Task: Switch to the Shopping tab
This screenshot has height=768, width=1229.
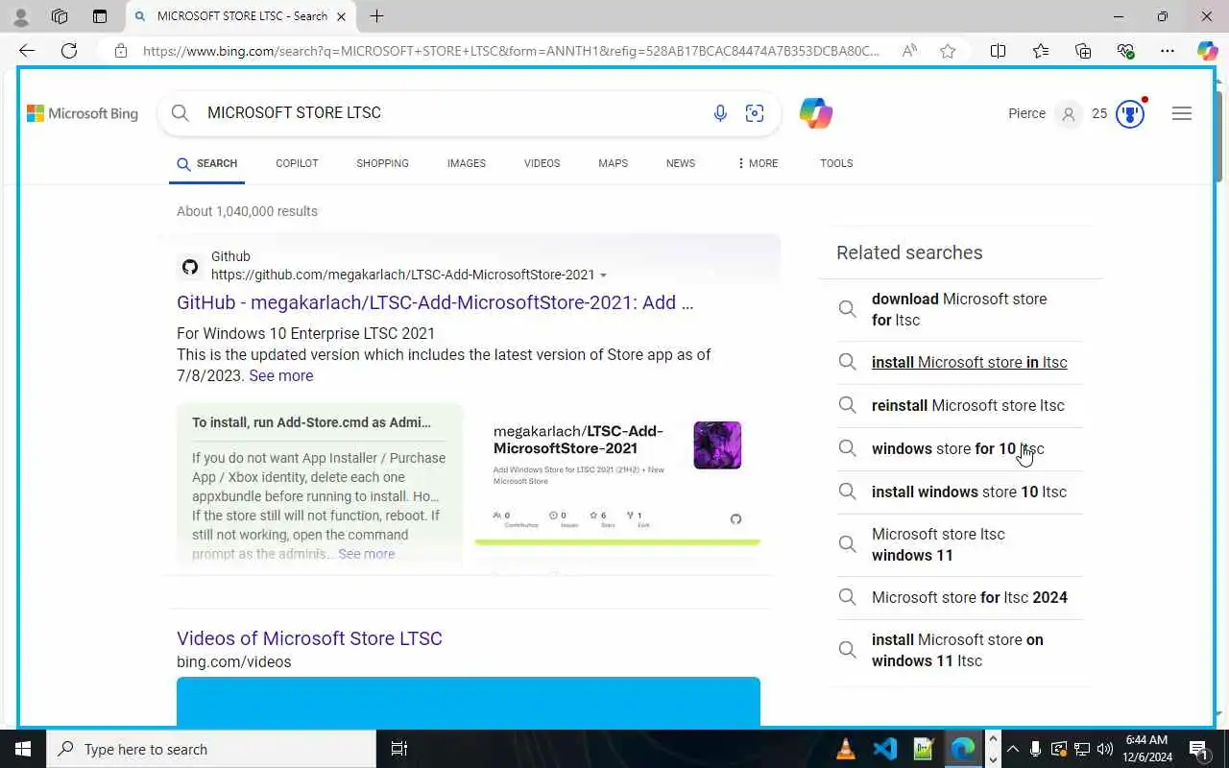Action: [x=382, y=163]
